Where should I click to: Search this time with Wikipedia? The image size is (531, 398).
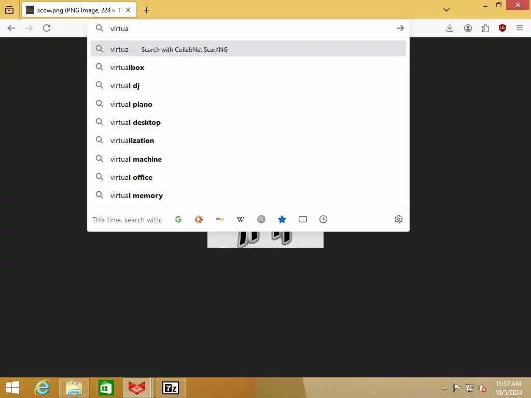coord(241,219)
